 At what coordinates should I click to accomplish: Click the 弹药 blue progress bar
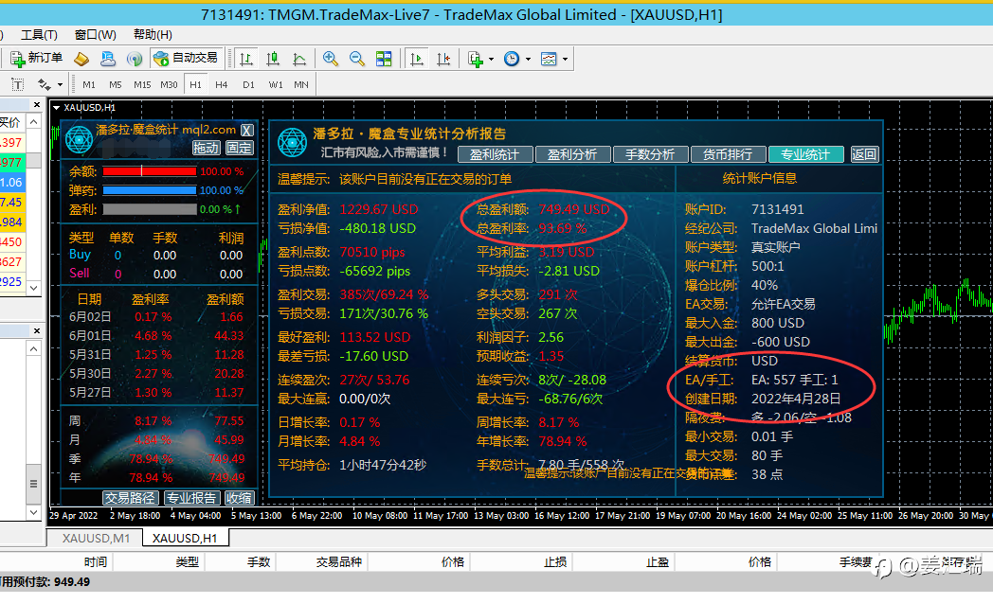(150, 190)
